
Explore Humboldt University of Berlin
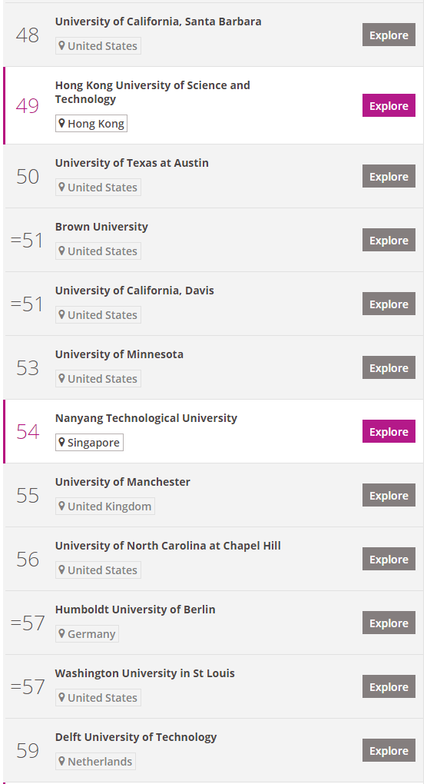pyautogui.click(x=389, y=623)
